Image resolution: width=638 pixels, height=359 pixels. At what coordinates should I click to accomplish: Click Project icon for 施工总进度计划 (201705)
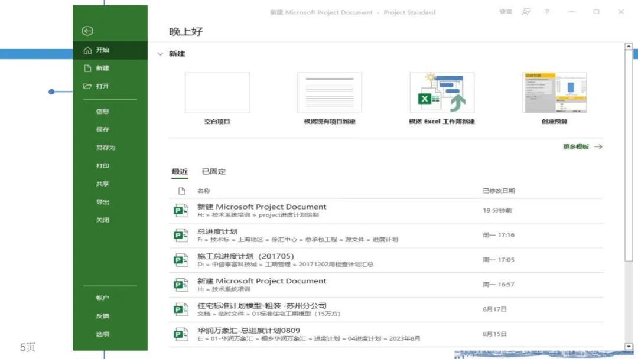coord(181,260)
